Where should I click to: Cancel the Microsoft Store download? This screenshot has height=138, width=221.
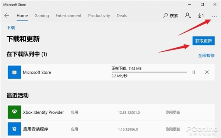pos(207,72)
